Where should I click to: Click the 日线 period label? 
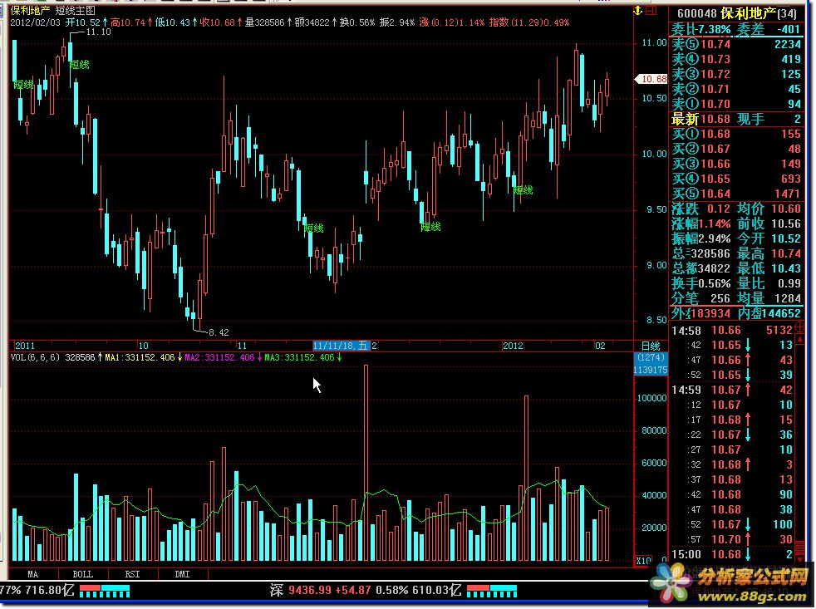click(651, 346)
